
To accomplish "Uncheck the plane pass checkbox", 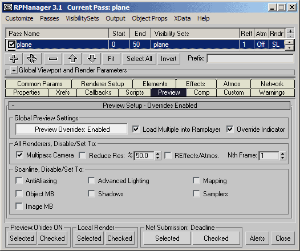I will [x=11, y=44].
